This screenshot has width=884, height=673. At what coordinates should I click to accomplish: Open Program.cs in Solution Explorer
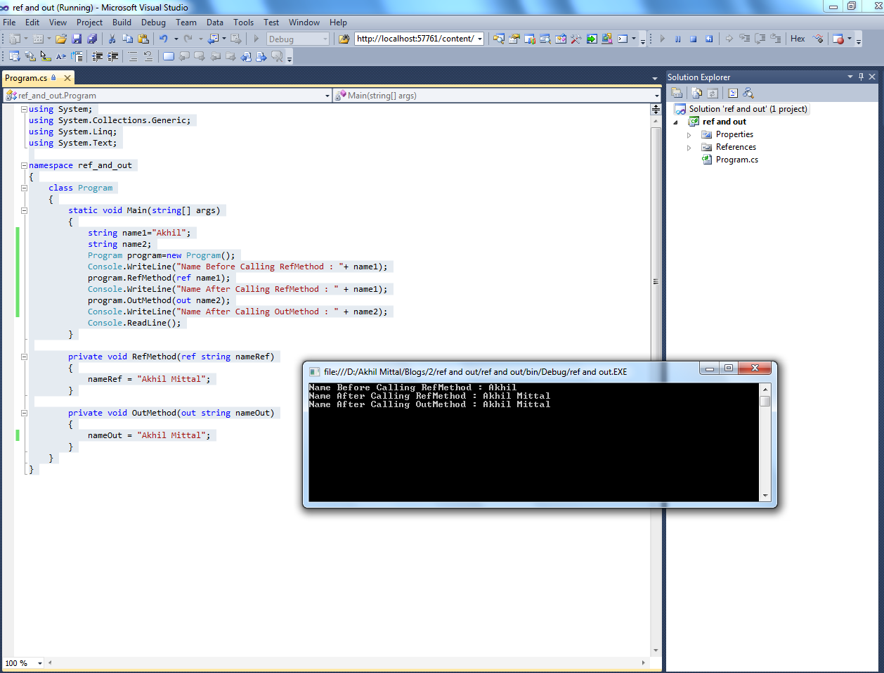tap(736, 160)
